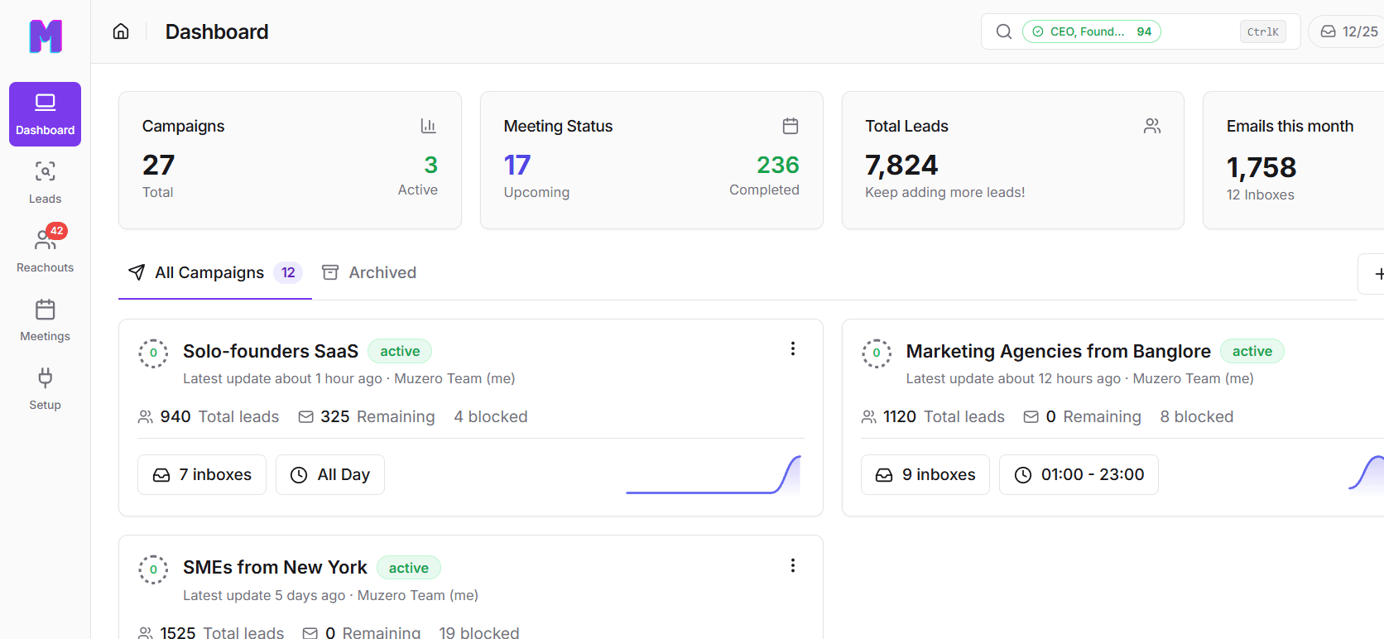This screenshot has height=639, width=1384.
Task: Click the 7 inboxes button
Action: pos(202,475)
